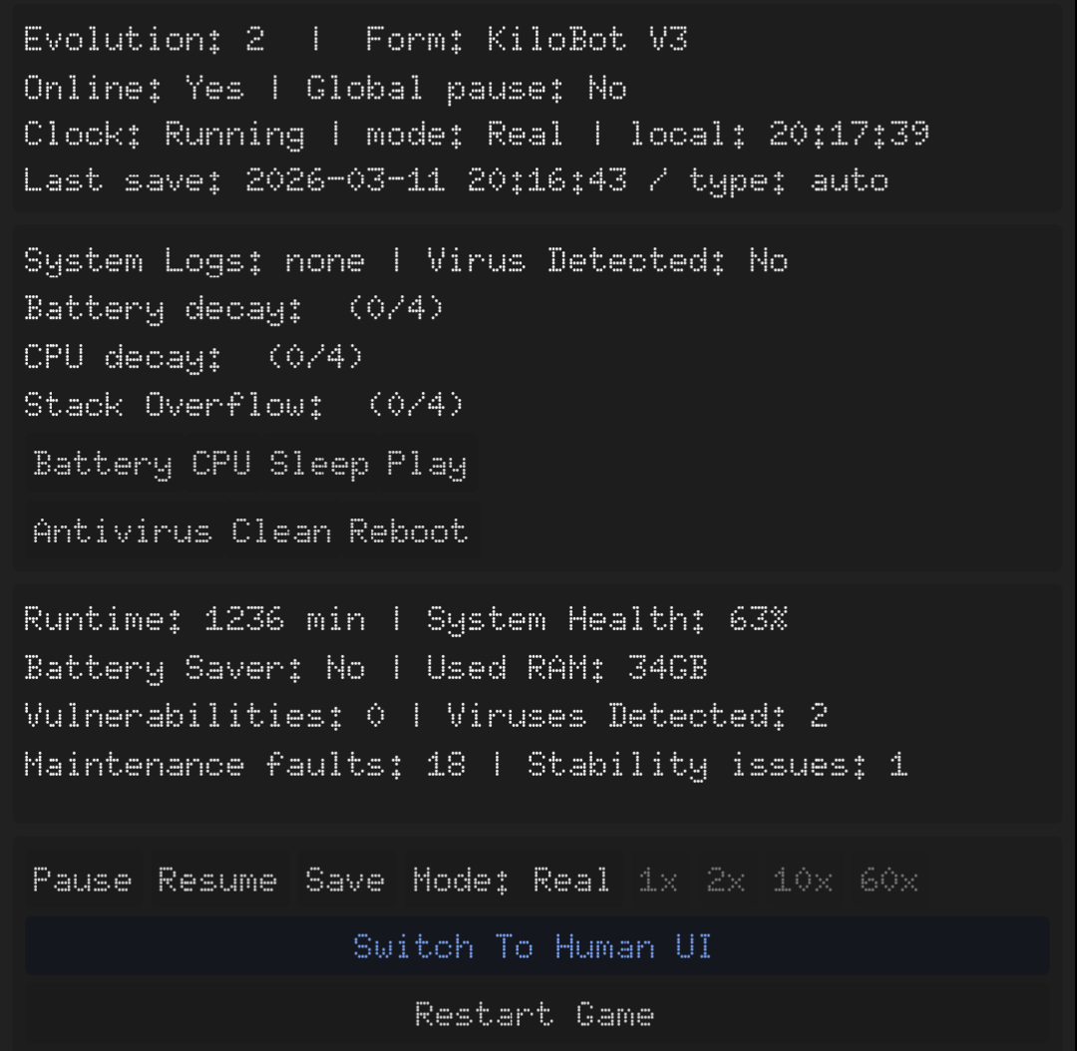Click the Restart Game button
1077x1051 pixels.
tap(534, 1015)
